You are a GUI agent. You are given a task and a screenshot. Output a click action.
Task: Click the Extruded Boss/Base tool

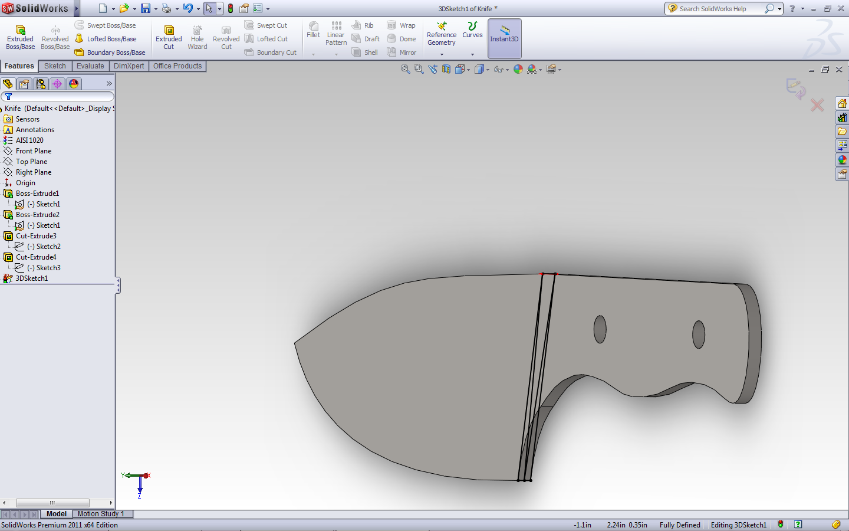pos(20,38)
